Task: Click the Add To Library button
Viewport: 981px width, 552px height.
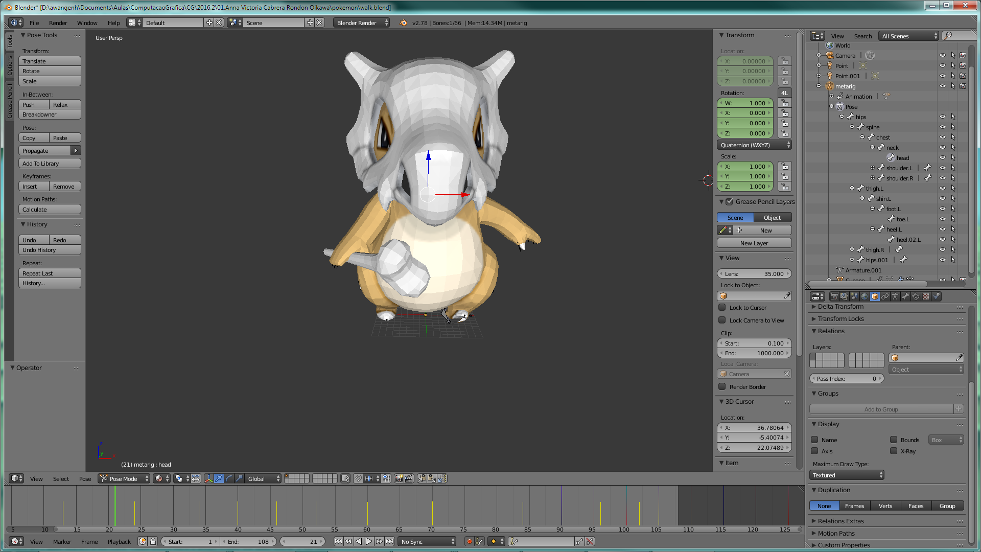Action: (50, 164)
